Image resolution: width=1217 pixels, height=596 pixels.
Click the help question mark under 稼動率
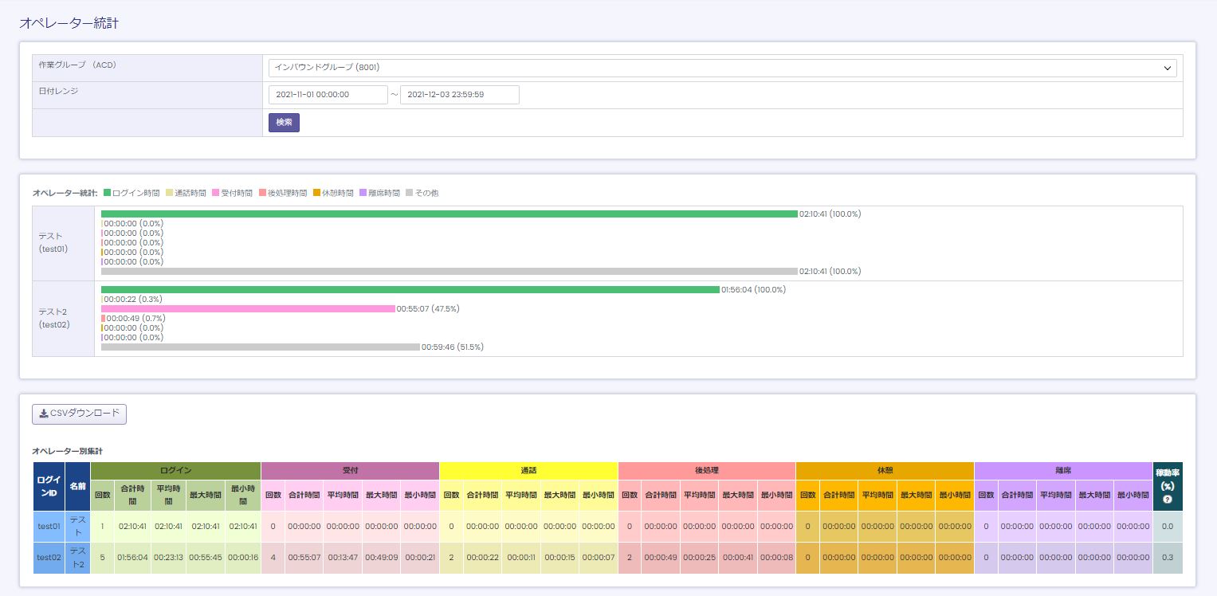(x=1168, y=500)
